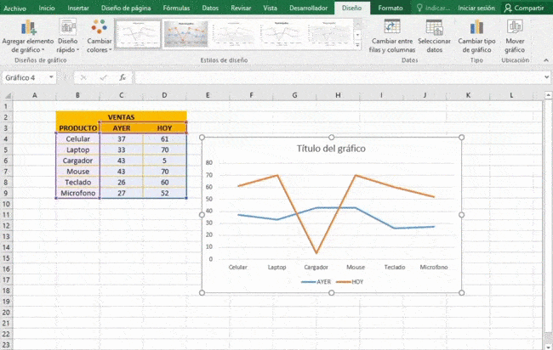Viewport: 553px width, 350px height.
Task: Click the HOY legend entry
Action: pos(350,282)
